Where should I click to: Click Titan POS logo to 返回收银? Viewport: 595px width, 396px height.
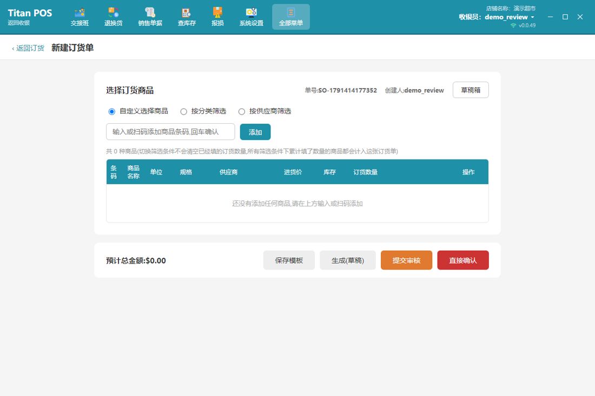[x=30, y=17]
